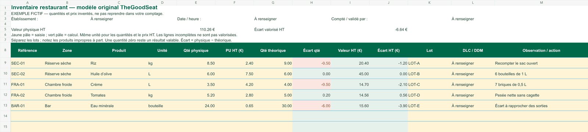
Task: Click Riz physical quantity '8.50'
Action: 196,63
